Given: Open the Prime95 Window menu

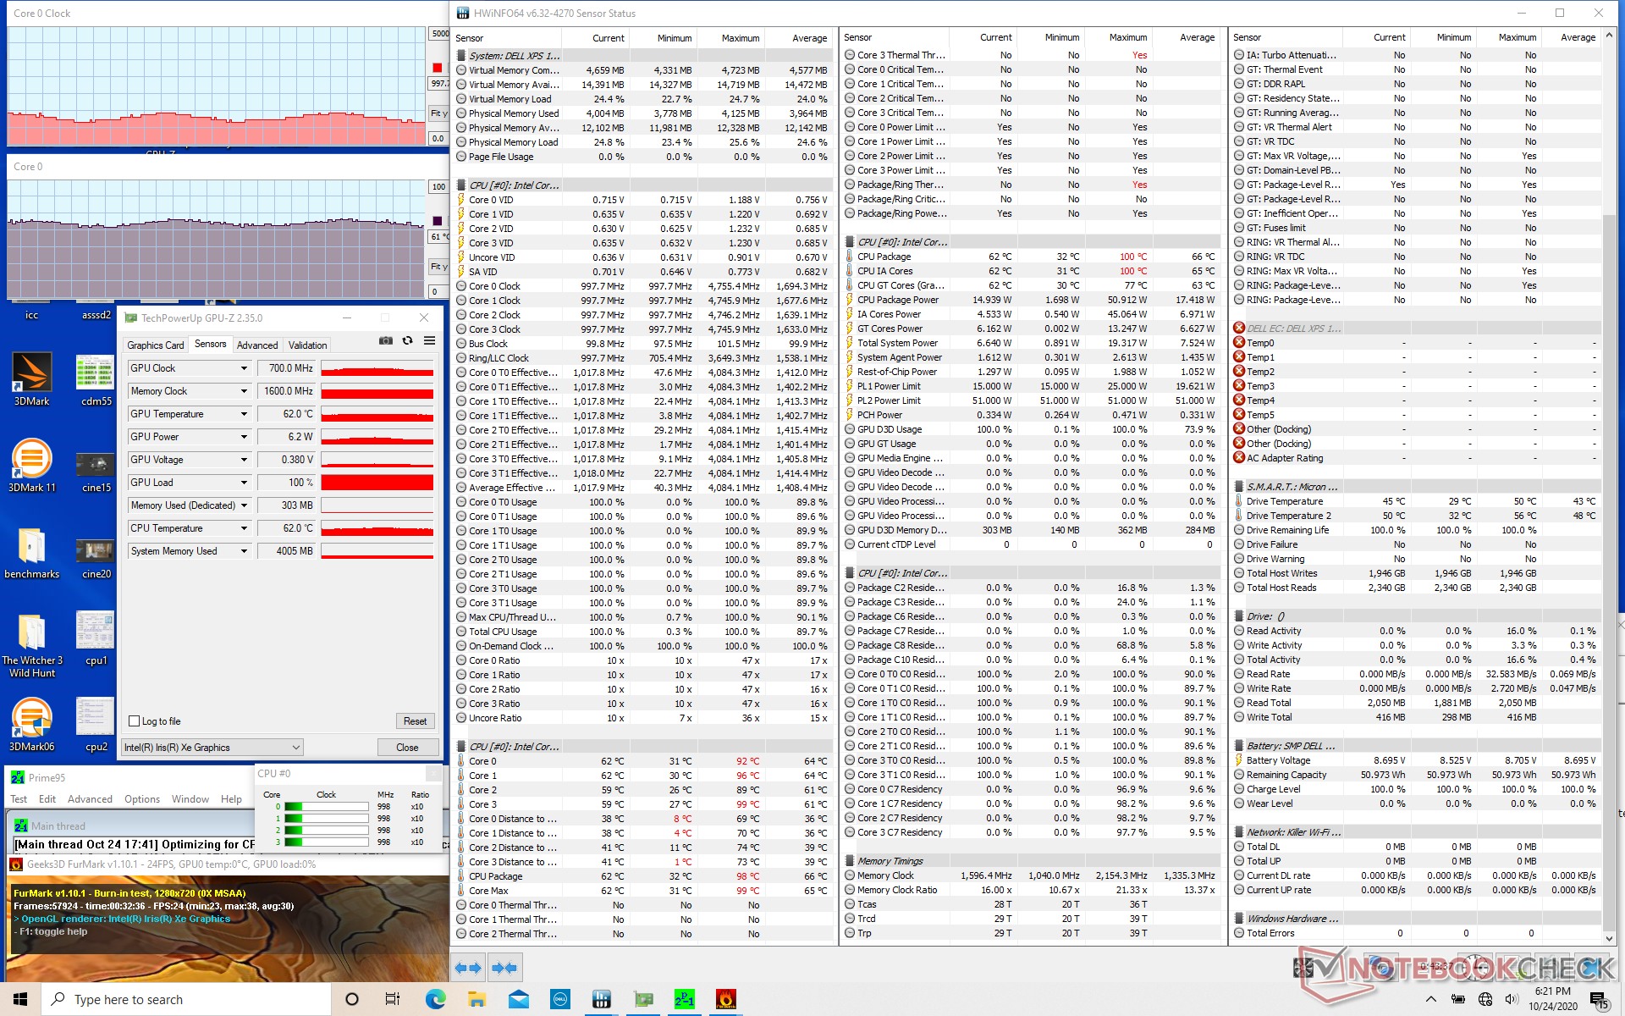Looking at the screenshot, I should click(x=190, y=799).
